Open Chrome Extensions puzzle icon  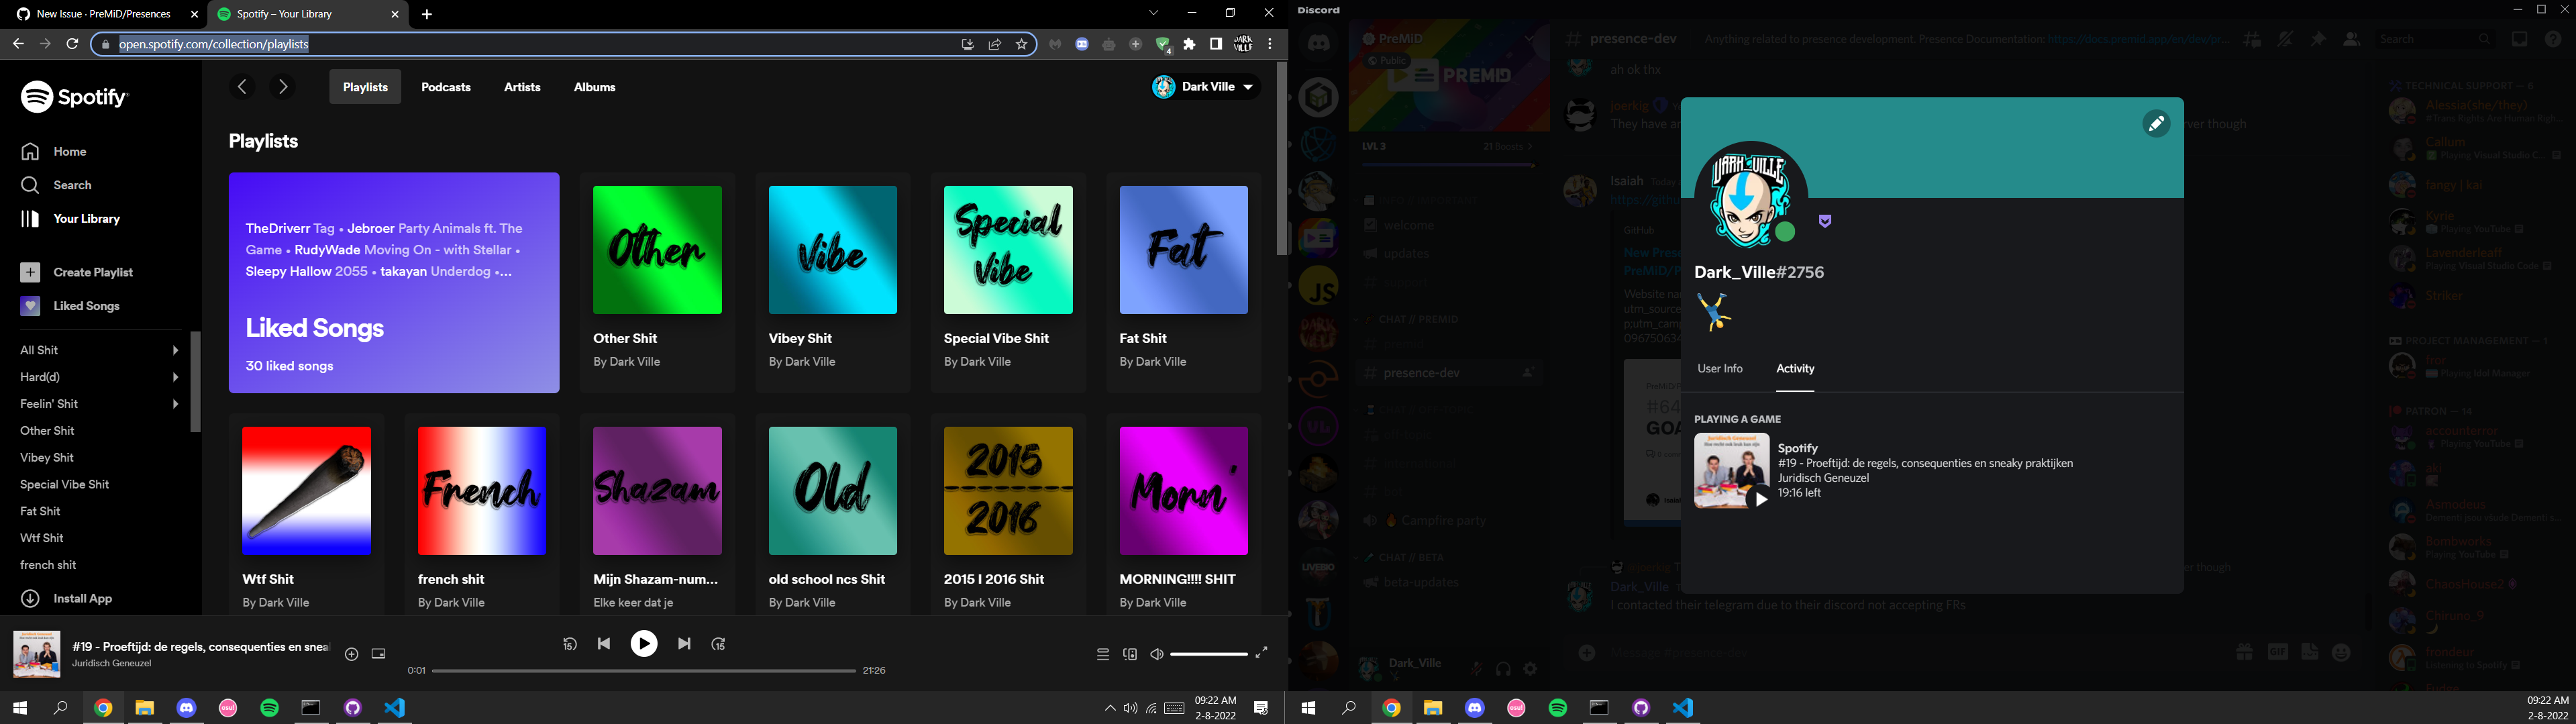click(x=1189, y=44)
